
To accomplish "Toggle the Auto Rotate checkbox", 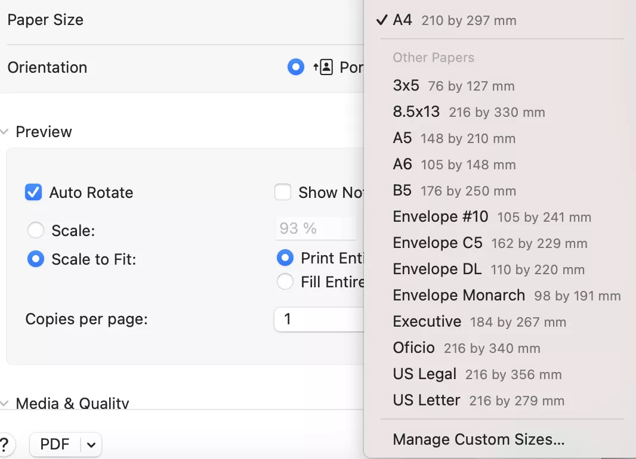I will click(x=33, y=193).
